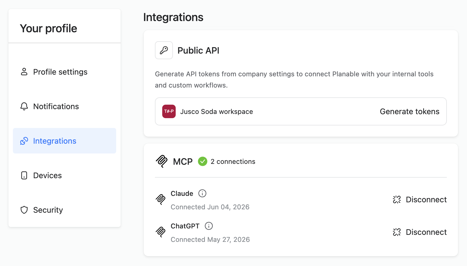Click the unlink icon in ChatGPT row
The image size is (467, 266).
pos(397,232)
